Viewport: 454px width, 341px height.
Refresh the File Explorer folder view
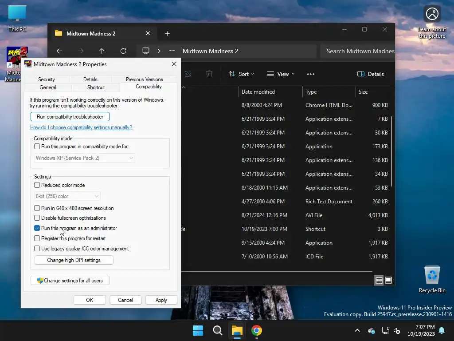tap(123, 51)
